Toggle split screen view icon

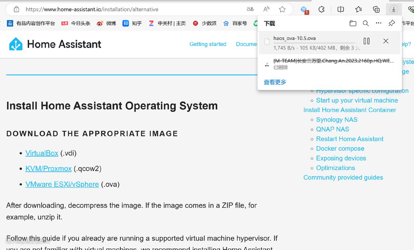pyautogui.click(x=340, y=9)
